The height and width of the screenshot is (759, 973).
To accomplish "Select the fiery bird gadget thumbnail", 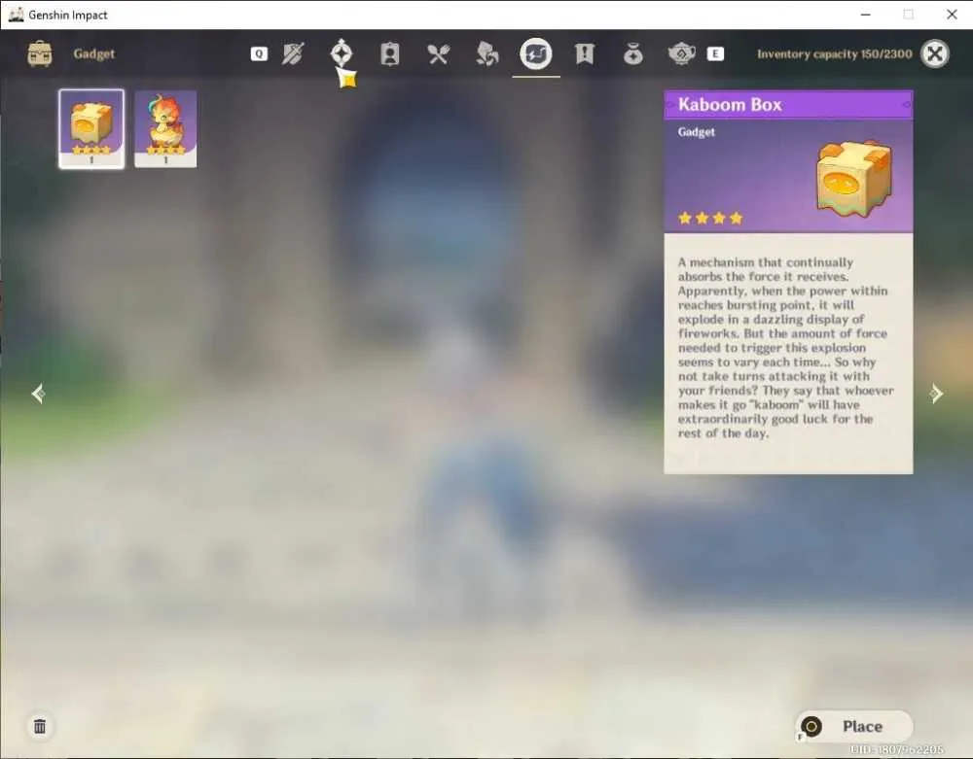I will pyautogui.click(x=165, y=129).
